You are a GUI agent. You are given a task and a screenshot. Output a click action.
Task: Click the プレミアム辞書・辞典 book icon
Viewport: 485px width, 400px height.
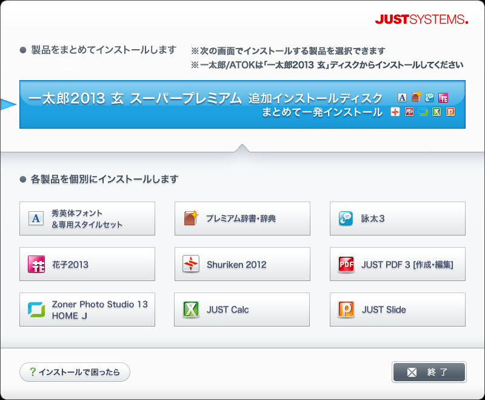click(x=191, y=218)
